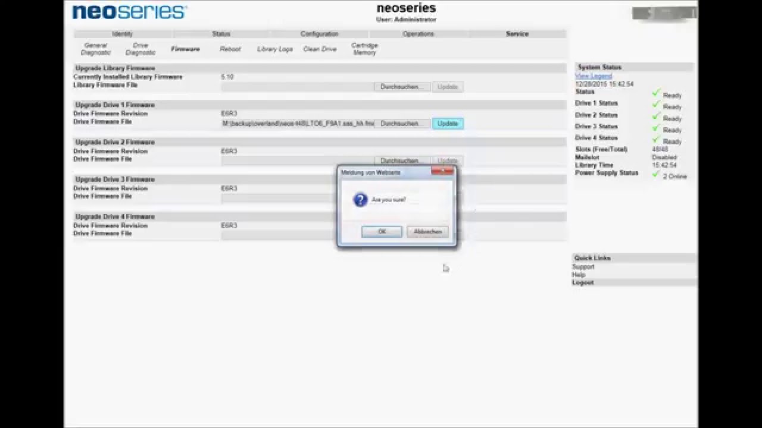Image resolution: width=762 pixels, height=428 pixels.
Task: Click the question mark dialog icon
Action: point(360,200)
